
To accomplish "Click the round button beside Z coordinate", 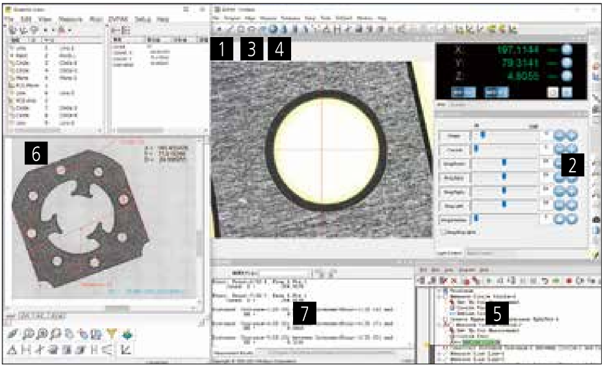I will (567, 76).
